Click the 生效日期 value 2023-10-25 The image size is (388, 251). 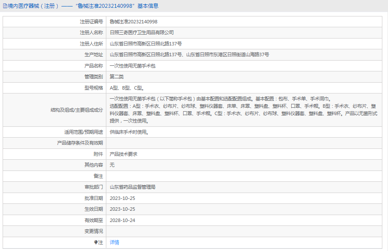pyautogui.click(x=122, y=209)
